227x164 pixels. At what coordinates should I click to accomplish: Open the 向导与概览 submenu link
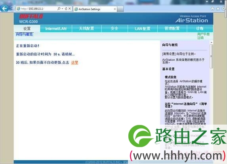click(x=24, y=34)
